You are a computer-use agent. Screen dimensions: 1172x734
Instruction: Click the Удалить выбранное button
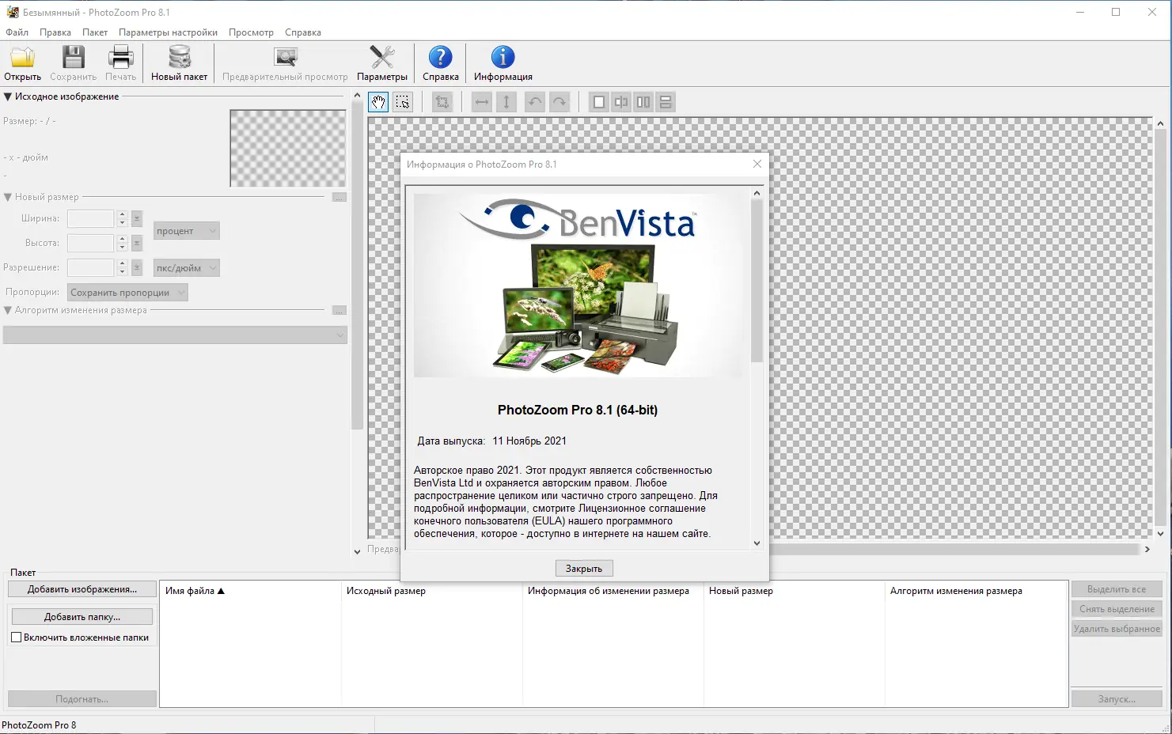(1117, 629)
